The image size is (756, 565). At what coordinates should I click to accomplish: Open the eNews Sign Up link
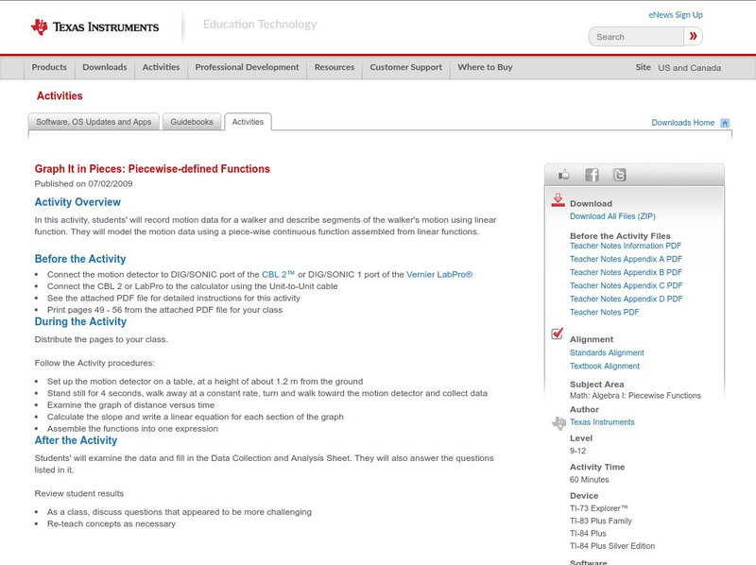click(676, 15)
